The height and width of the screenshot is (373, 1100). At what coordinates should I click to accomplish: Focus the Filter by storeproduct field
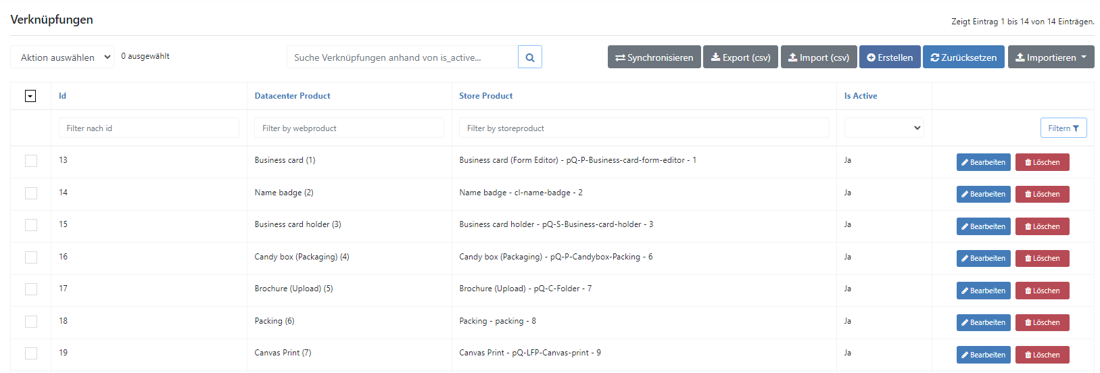644,128
